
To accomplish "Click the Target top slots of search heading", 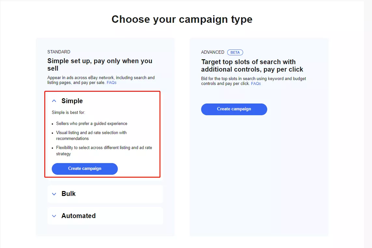I will tap(249, 65).
